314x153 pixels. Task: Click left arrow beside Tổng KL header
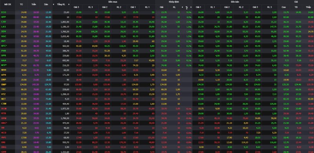[53, 4]
